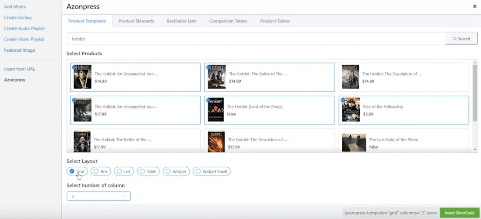481x219 pixels.
Task: Click the Rise of the Fellowship cover thumbnail
Action: [x=351, y=110]
